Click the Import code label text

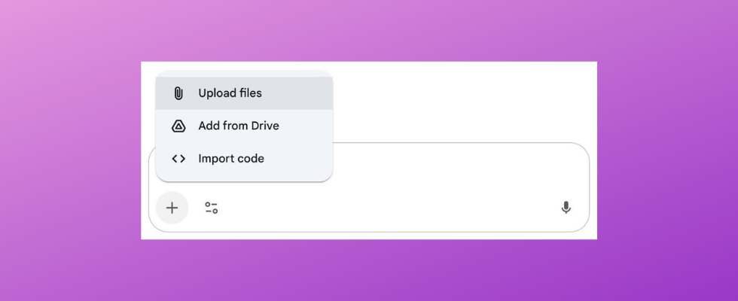(x=231, y=159)
